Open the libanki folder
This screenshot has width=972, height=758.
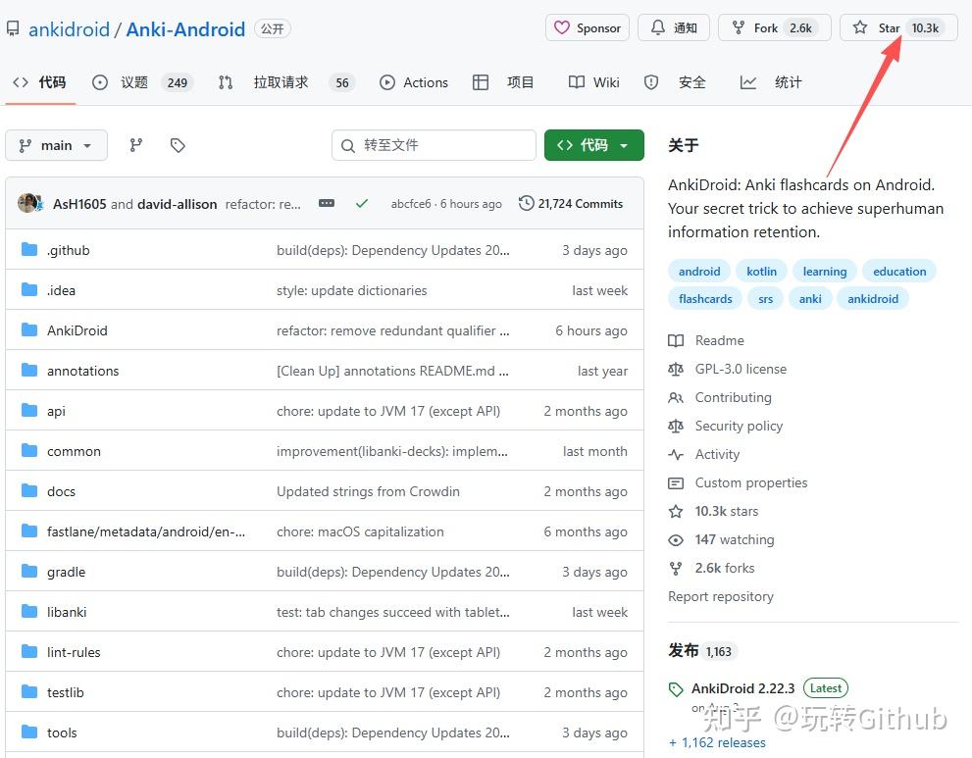click(67, 612)
